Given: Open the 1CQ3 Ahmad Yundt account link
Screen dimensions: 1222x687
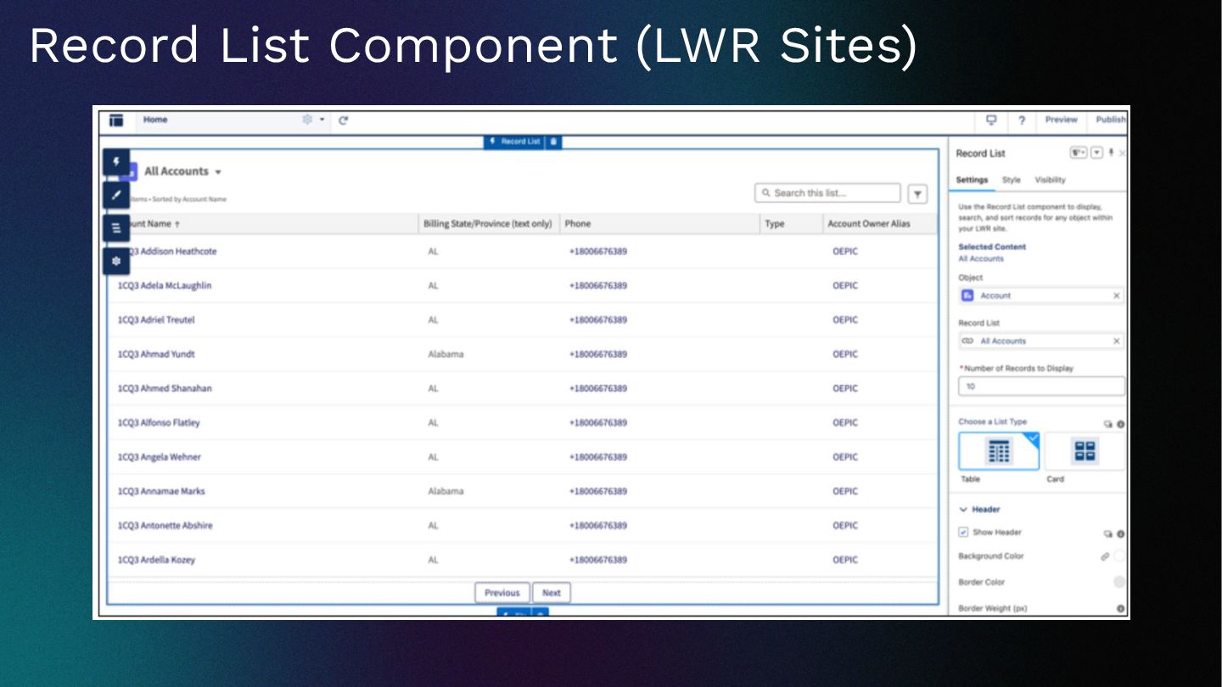Looking at the screenshot, I should coord(156,355).
